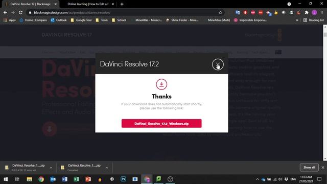Close the downloads bar
Screen dimensions: 327x184
[x=323, y=167]
